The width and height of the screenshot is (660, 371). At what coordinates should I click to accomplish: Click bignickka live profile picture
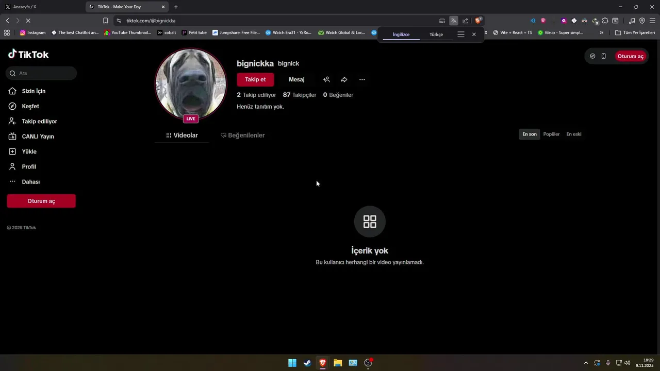(191, 84)
